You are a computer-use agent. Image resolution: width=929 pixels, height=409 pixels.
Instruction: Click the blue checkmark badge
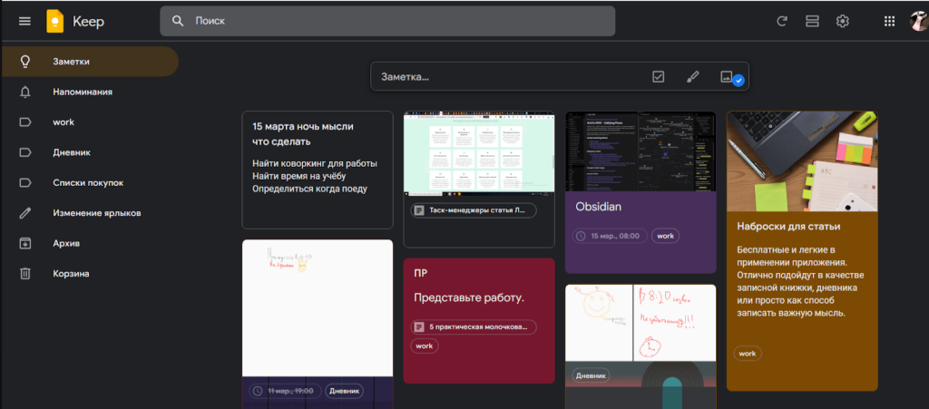click(738, 81)
